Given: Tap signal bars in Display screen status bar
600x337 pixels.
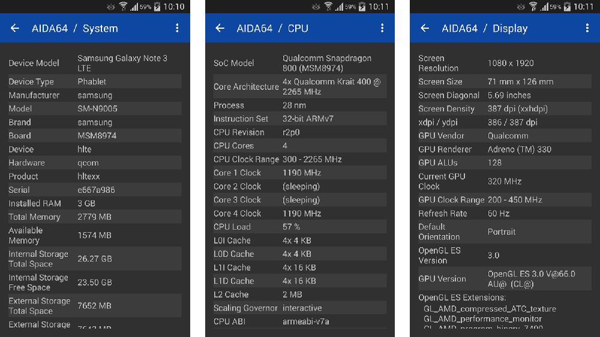Looking at the screenshot, I should (x=545, y=7).
